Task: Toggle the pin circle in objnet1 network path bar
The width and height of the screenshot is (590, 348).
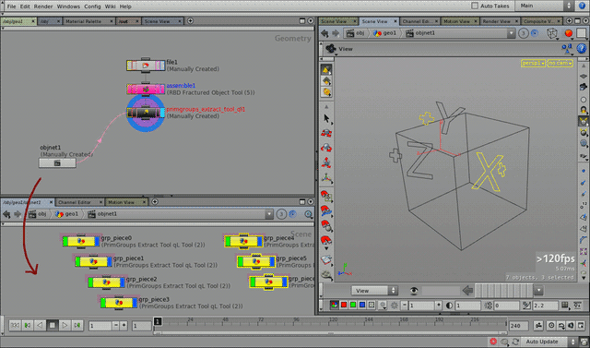Action: (x=281, y=214)
